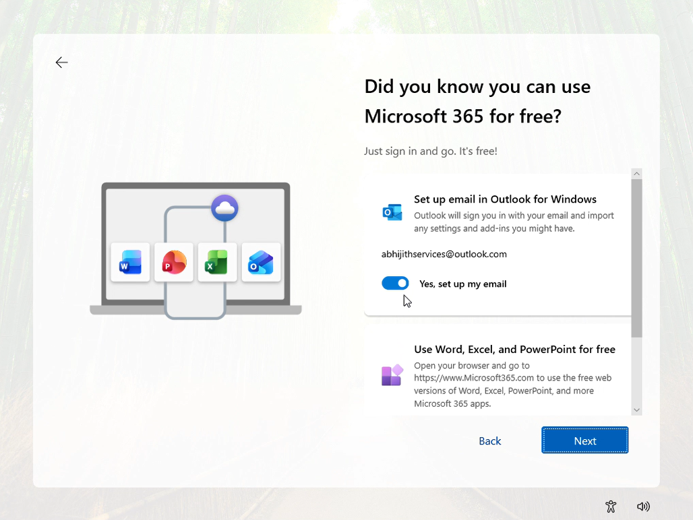The image size is (693, 520).
Task: Open the accessibility options icon
Action: 611,506
